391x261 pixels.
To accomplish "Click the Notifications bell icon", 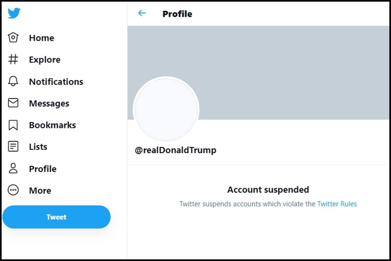I will tap(13, 81).
